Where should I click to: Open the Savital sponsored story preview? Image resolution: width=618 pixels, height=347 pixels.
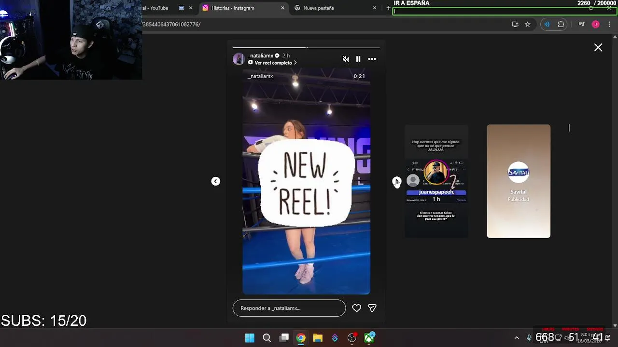tap(519, 181)
